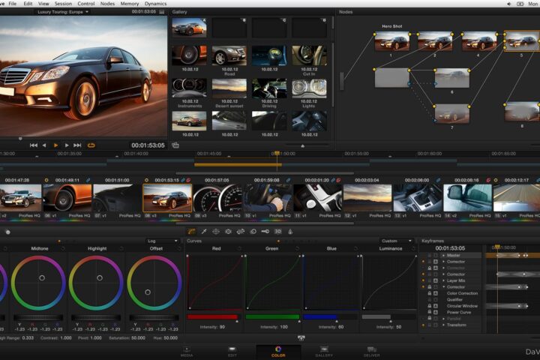540x360 pixels.
Task: Open the Session menu
Action: pyautogui.click(x=63, y=4)
